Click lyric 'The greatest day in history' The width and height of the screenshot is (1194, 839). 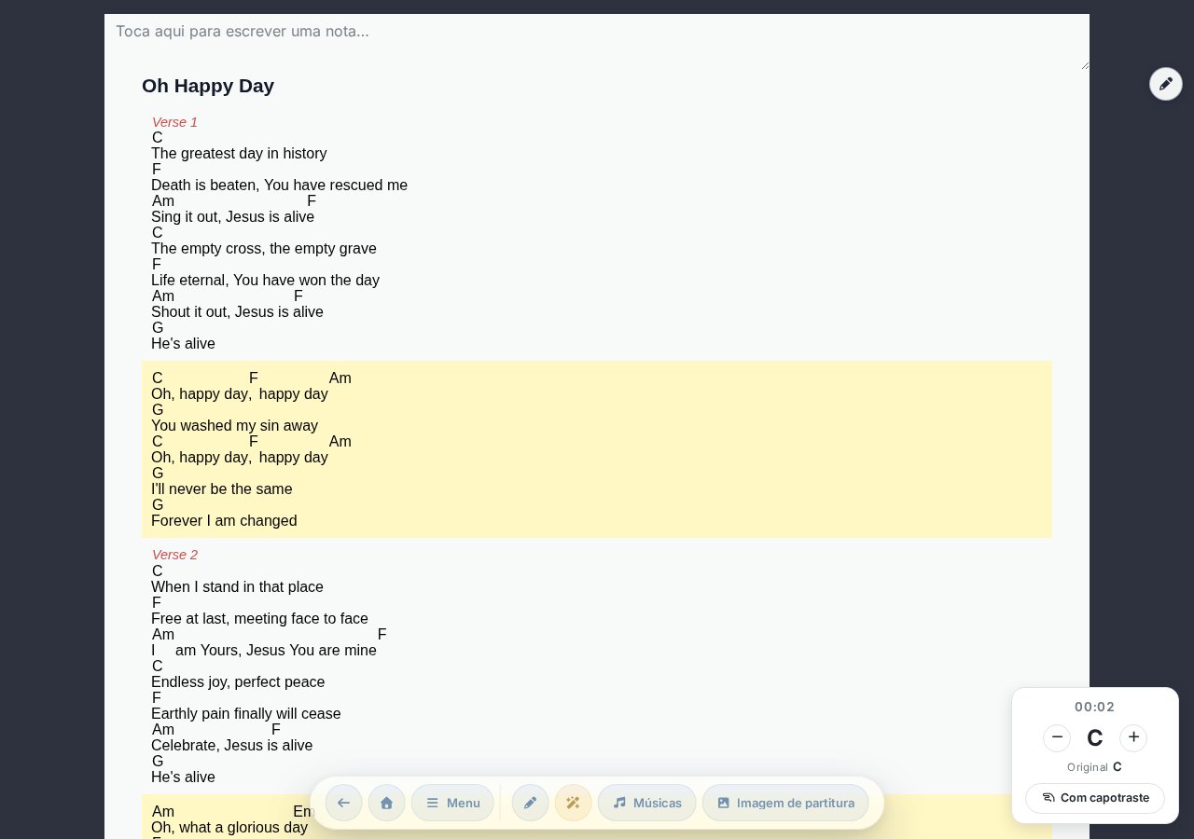[239, 154]
